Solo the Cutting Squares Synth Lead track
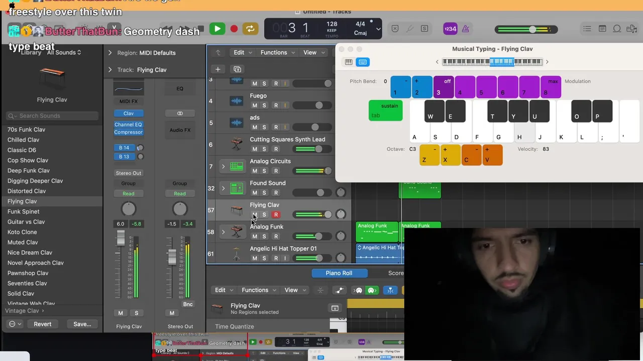Image resolution: width=643 pixels, height=361 pixels. point(264,149)
